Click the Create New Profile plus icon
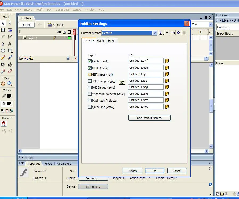This screenshot has width=239, height=199. coord(167,33)
